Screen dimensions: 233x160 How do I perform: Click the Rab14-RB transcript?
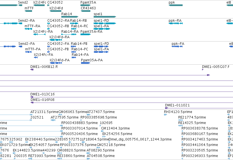pos(74,23)
